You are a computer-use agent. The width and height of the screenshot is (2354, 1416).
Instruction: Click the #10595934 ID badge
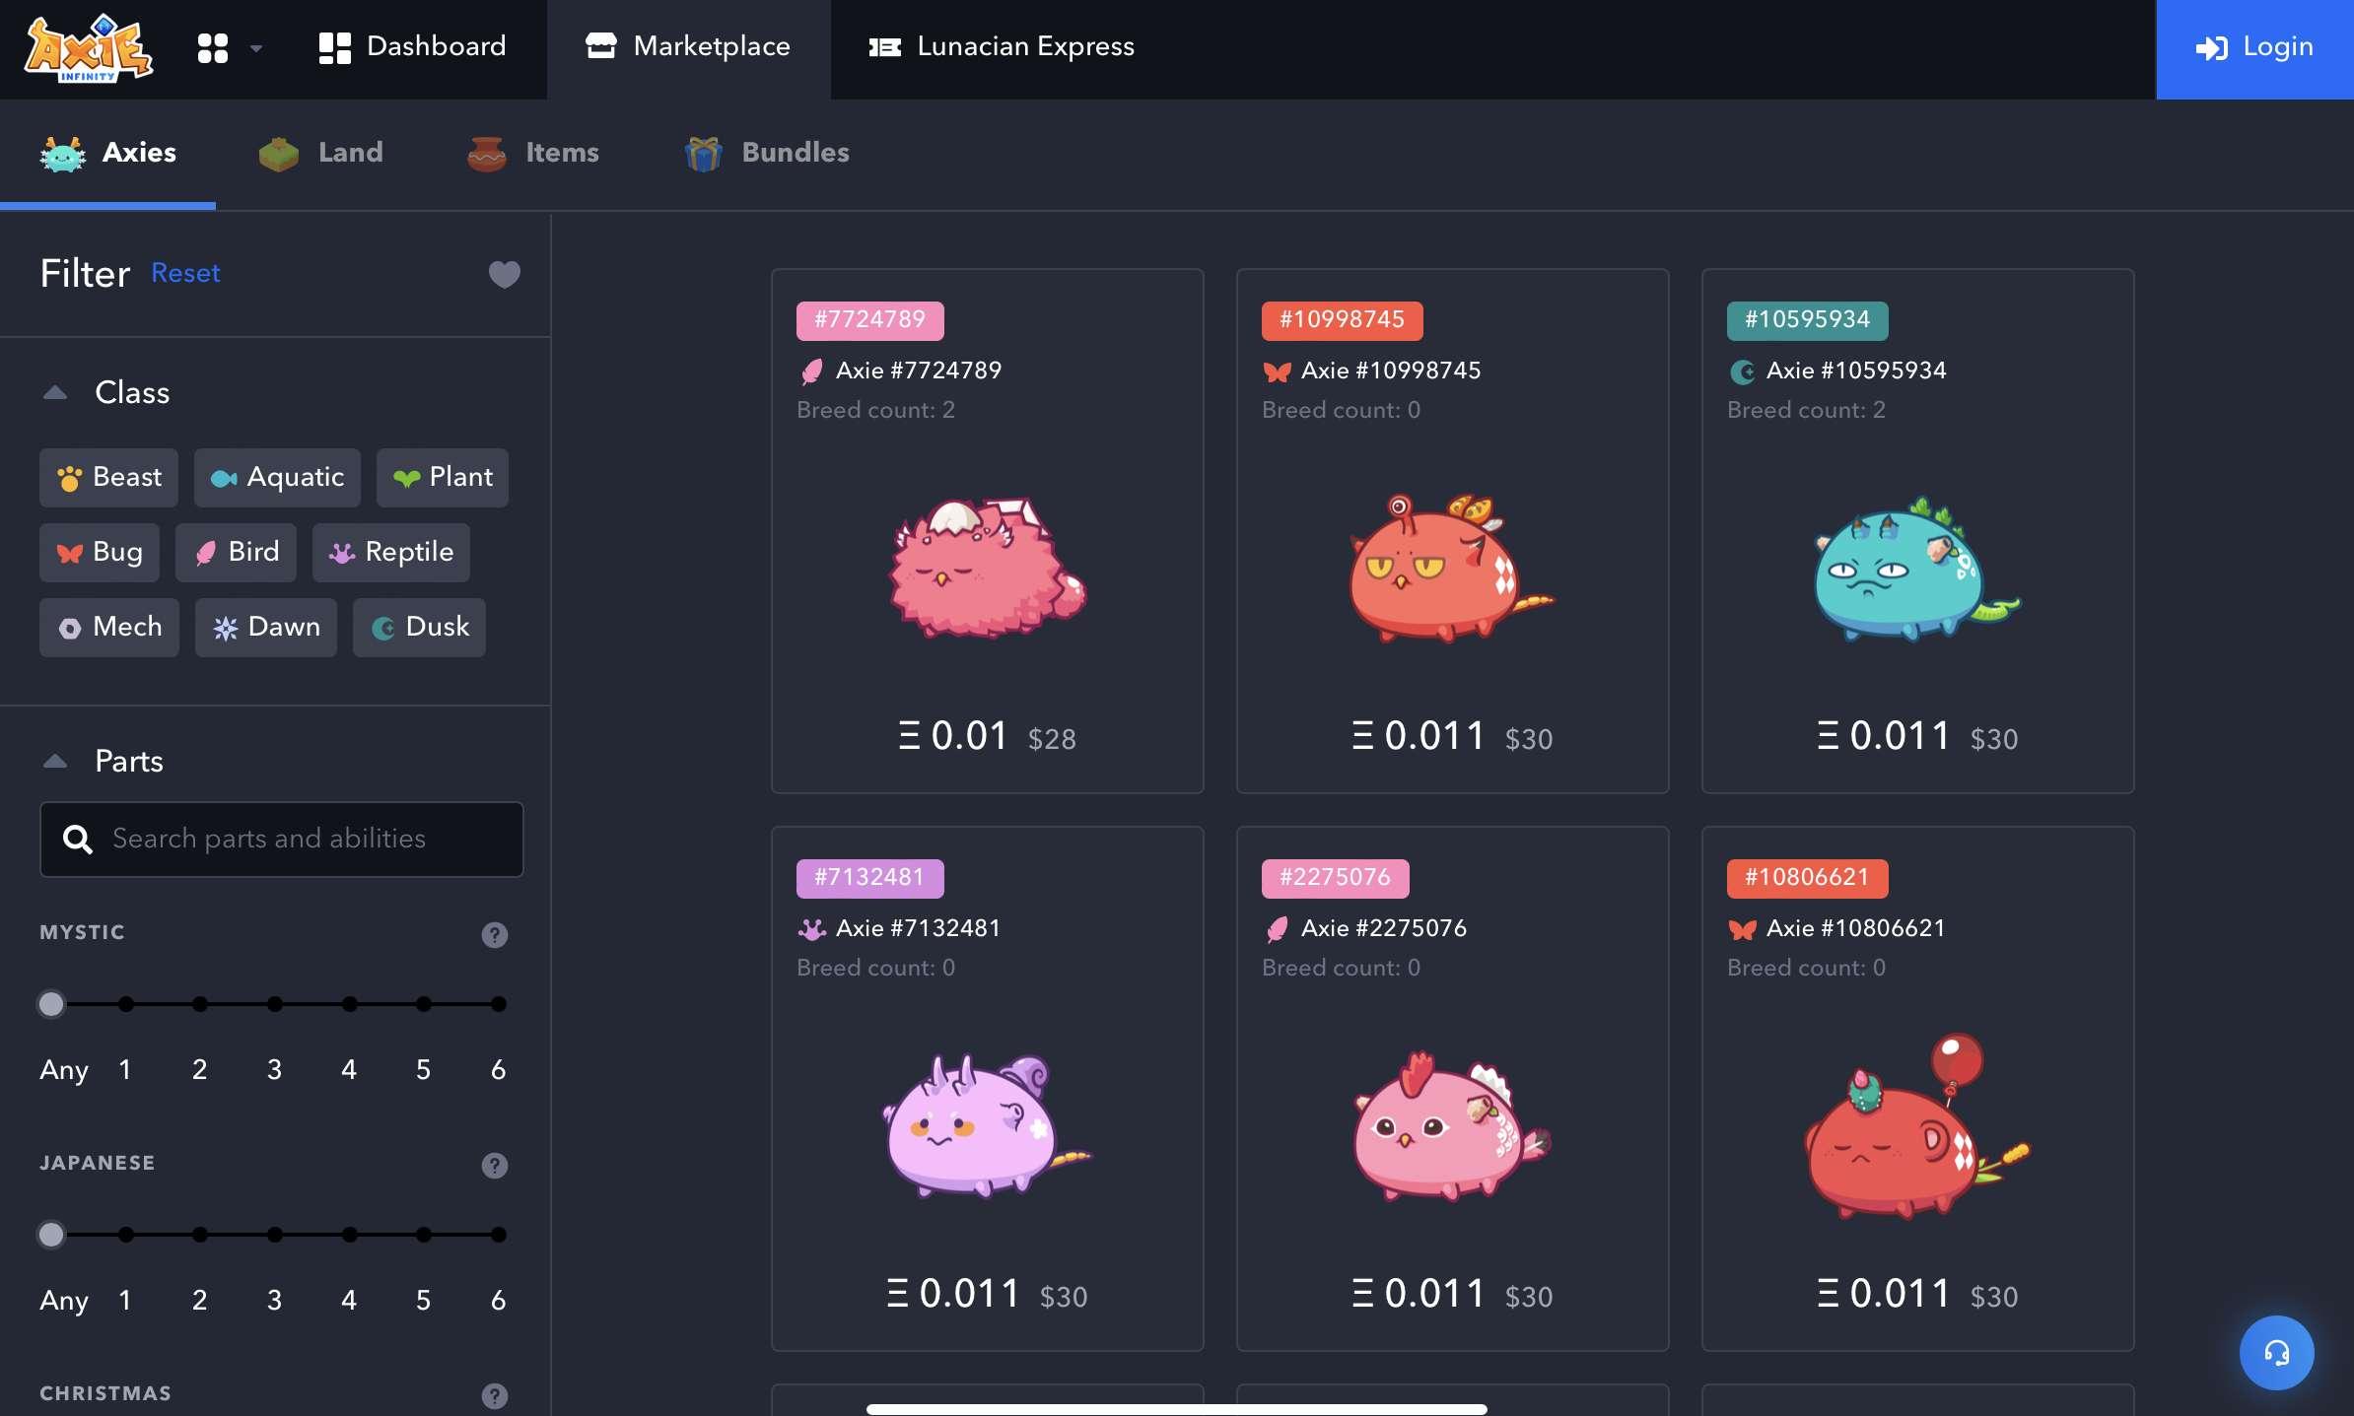(1807, 320)
